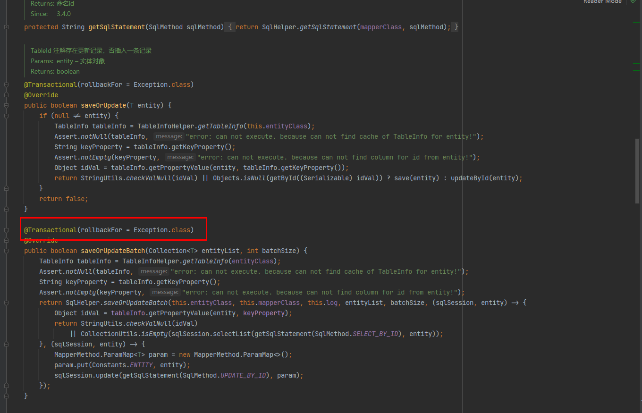This screenshot has width=642, height=413.
Task: Click the underlined keyProperty variable reference
Action: [x=263, y=313]
